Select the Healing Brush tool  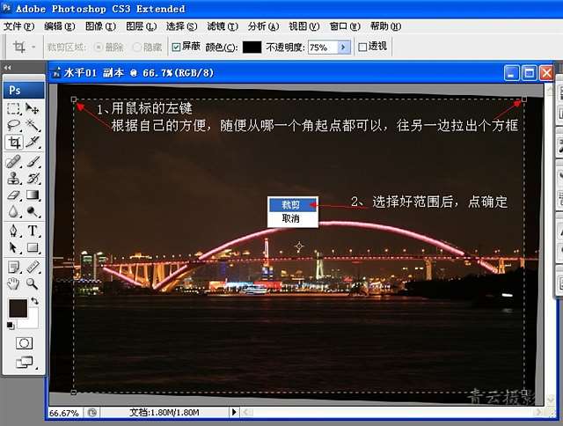14,162
